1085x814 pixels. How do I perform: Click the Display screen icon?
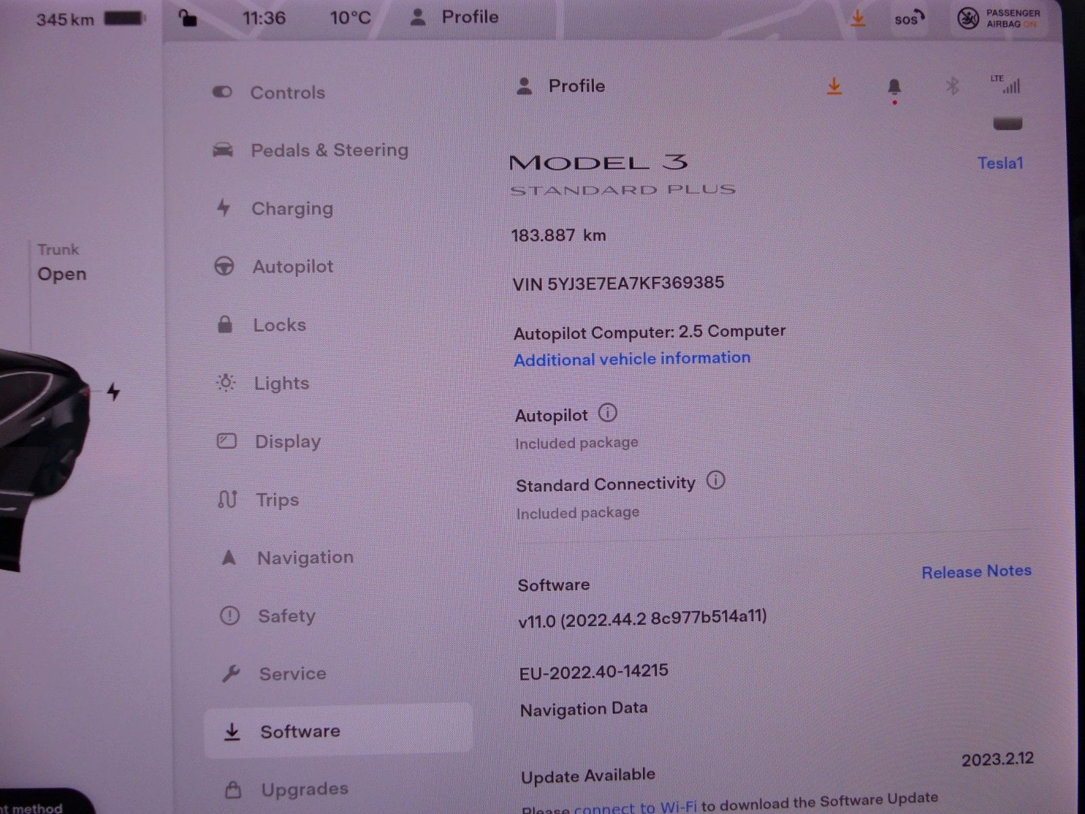point(226,442)
